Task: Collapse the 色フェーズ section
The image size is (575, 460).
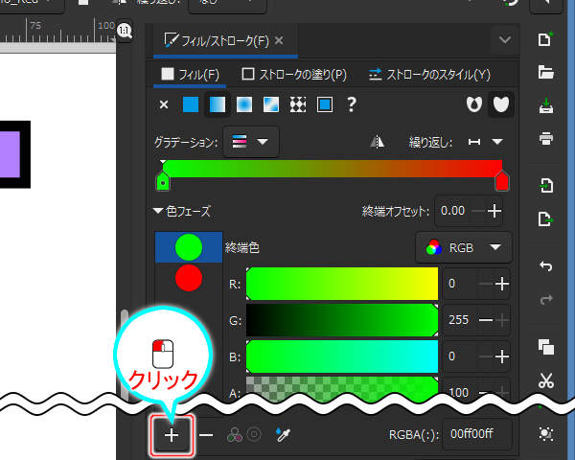Action: [x=158, y=211]
